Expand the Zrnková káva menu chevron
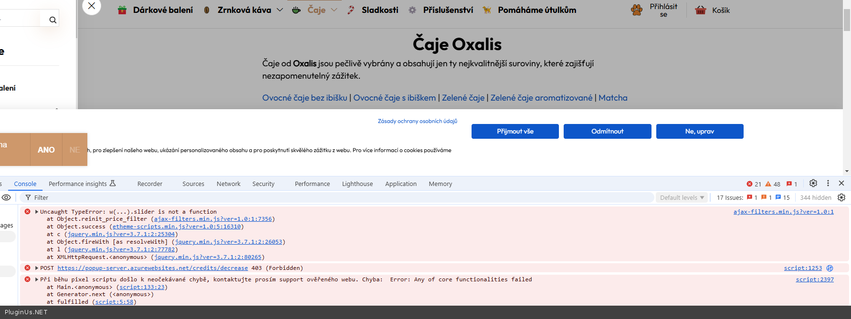This screenshot has height=319, width=851. coord(280,10)
